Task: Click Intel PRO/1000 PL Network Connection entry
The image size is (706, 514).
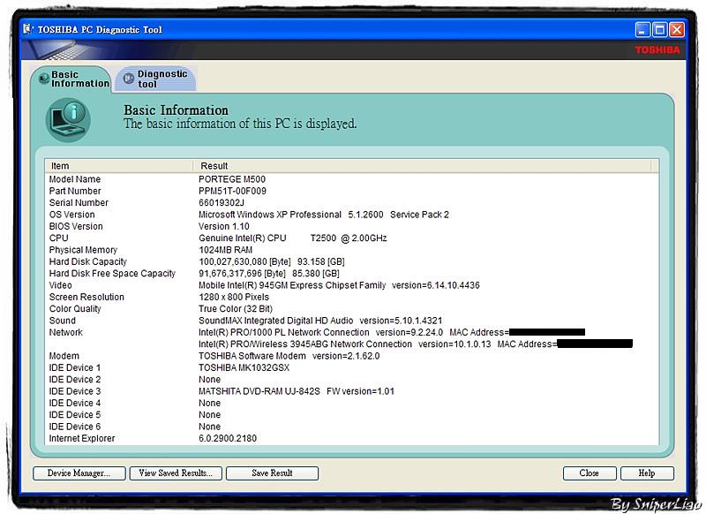Action: pos(392,332)
